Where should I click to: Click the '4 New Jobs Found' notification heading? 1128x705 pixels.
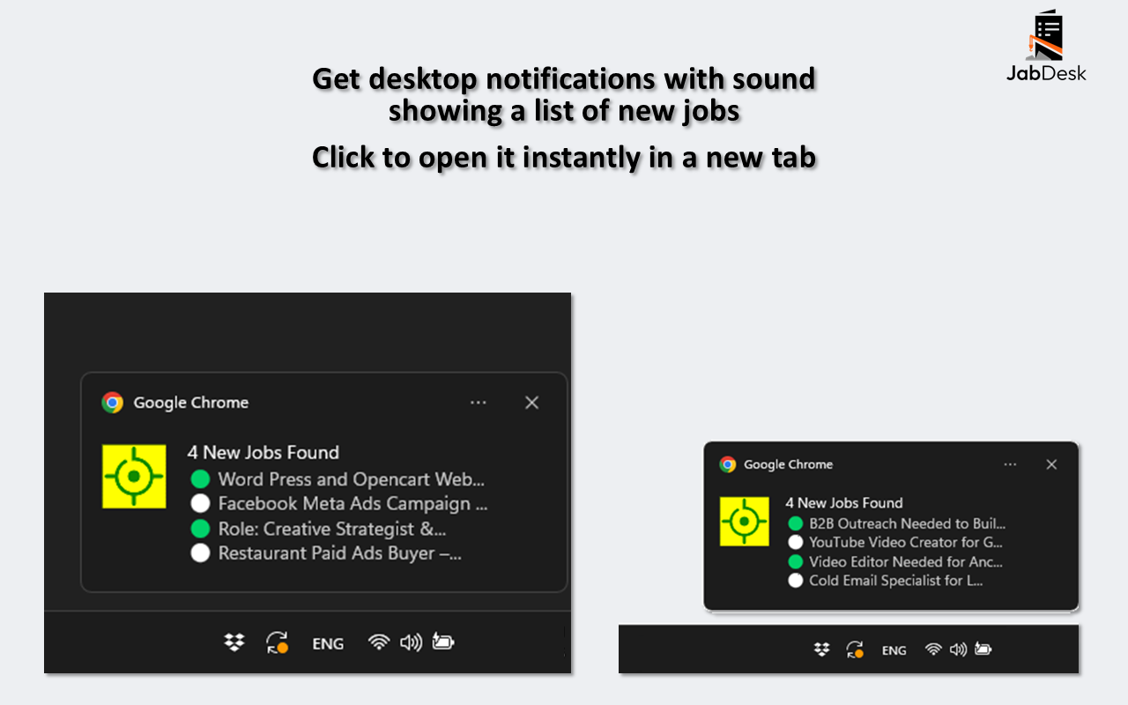[x=264, y=452]
